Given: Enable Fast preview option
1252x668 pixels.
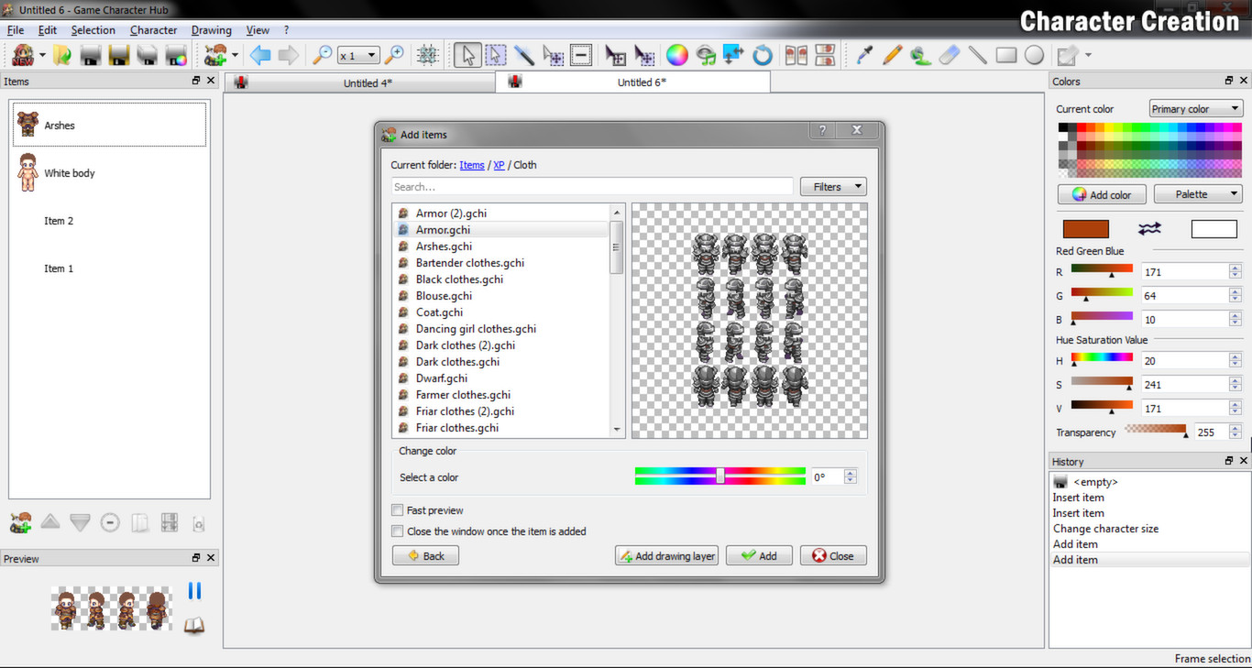Looking at the screenshot, I should (398, 510).
